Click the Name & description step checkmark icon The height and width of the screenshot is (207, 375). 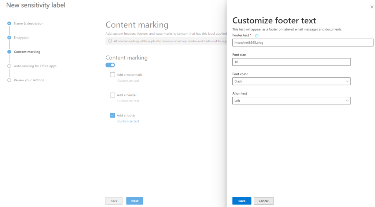pos(9,23)
